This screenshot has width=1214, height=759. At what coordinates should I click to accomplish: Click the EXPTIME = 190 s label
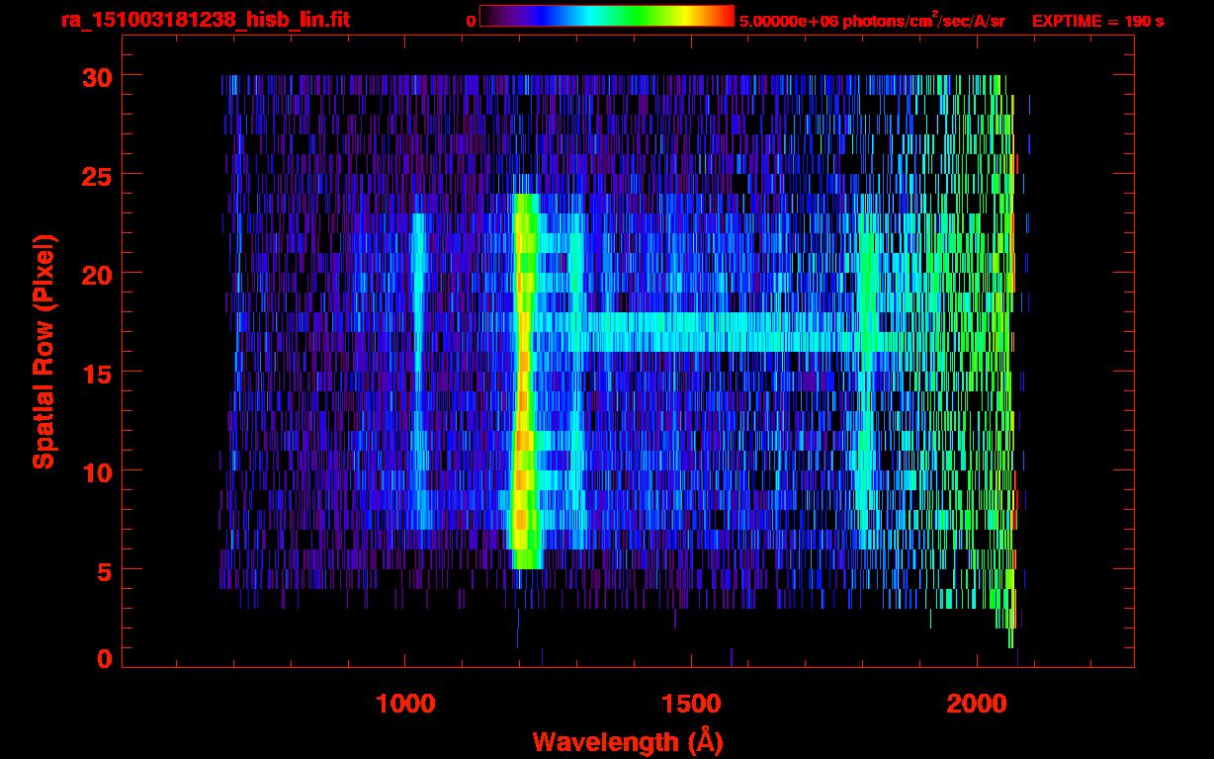1097,21
